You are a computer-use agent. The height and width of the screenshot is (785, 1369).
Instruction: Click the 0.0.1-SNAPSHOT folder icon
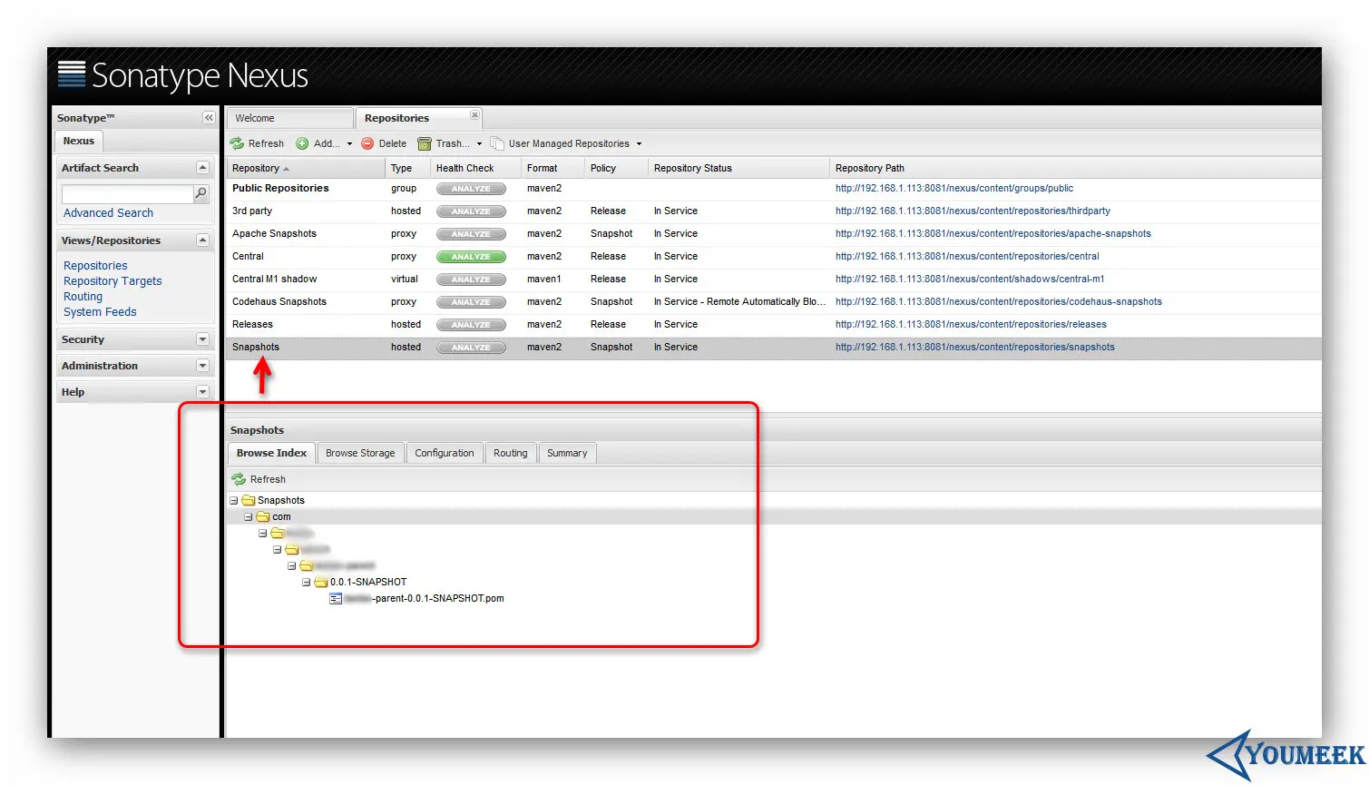point(320,582)
